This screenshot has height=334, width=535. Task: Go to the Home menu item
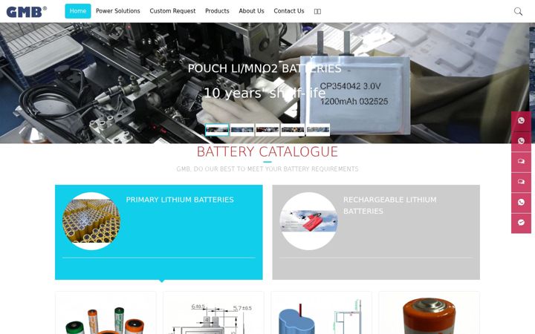[78, 11]
